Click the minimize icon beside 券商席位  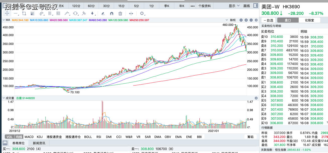[x=5, y=143]
